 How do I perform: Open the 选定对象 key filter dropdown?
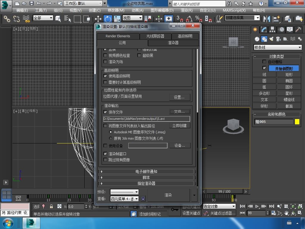219,206
